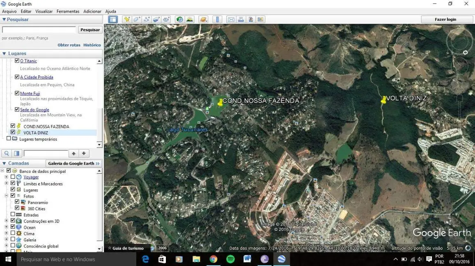The height and width of the screenshot is (266, 475).
Task: Toggle the VOLTA DINIZ placemark checkbox
Action: (13, 133)
